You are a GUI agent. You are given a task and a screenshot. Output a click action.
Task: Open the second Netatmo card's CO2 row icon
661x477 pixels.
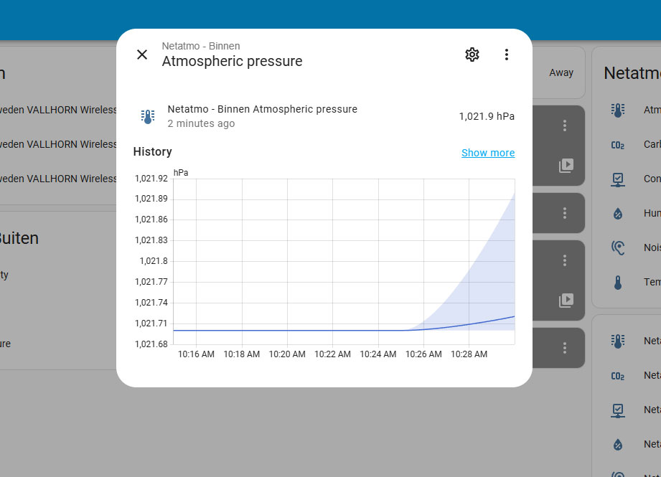(618, 376)
